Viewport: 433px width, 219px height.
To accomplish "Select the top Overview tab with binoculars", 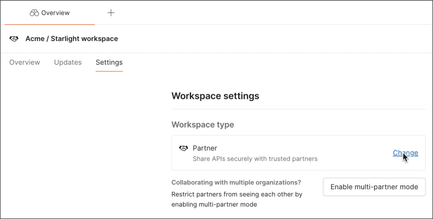I will tap(50, 12).
